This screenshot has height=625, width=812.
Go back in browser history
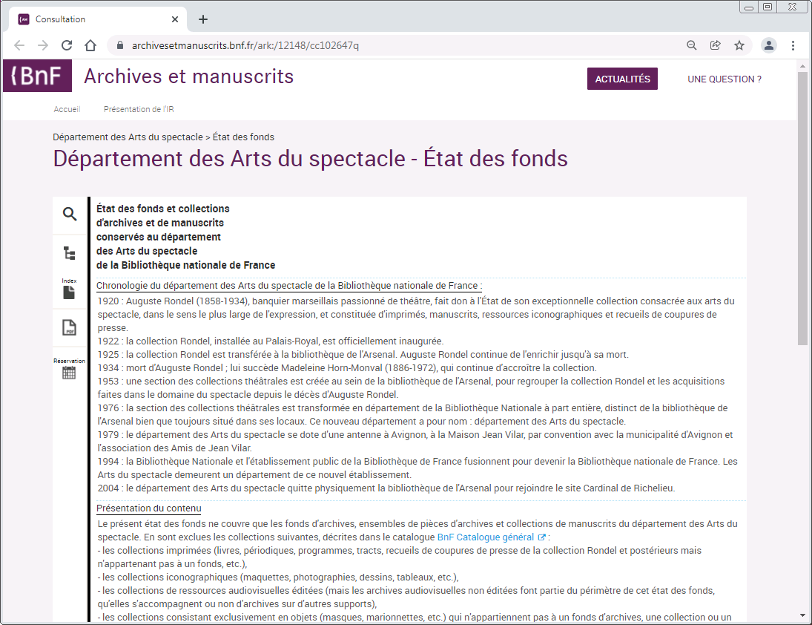(x=19, y=45)
